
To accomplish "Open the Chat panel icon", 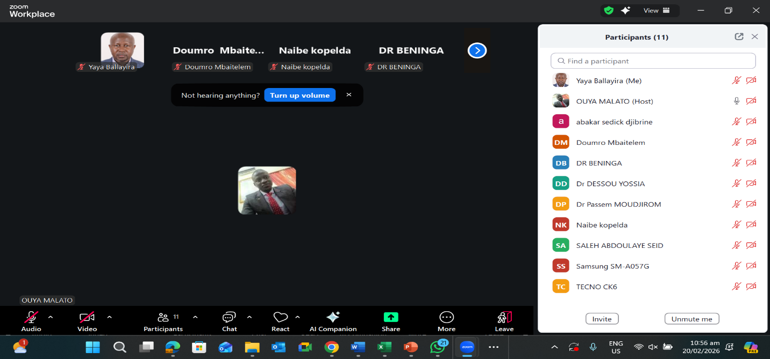I will coord(229,317).
